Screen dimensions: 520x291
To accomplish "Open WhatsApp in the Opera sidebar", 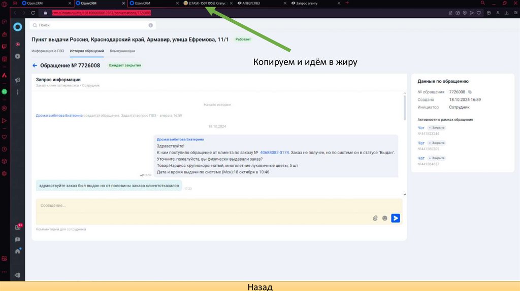I will [4, 92].
